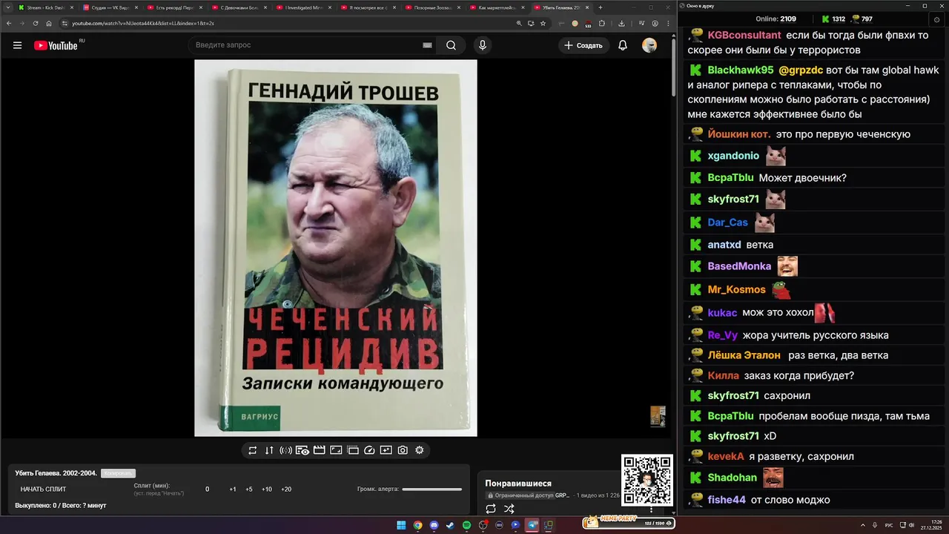Click the video filters icon with plus sign

pyautogui.click(x=386, y=450)
